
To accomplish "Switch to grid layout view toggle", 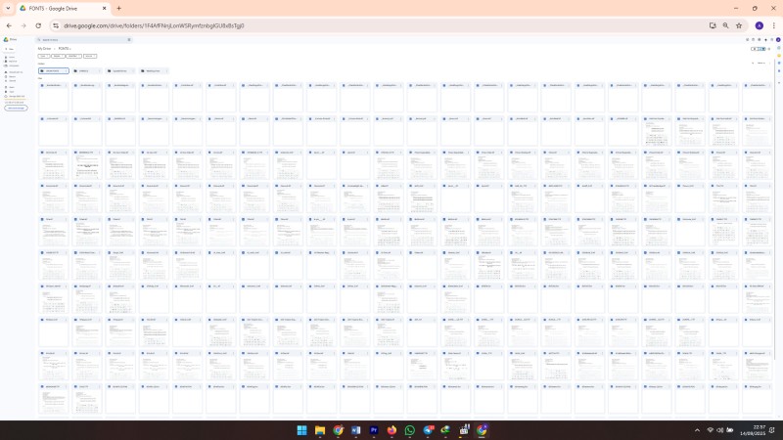I will 761,49.
